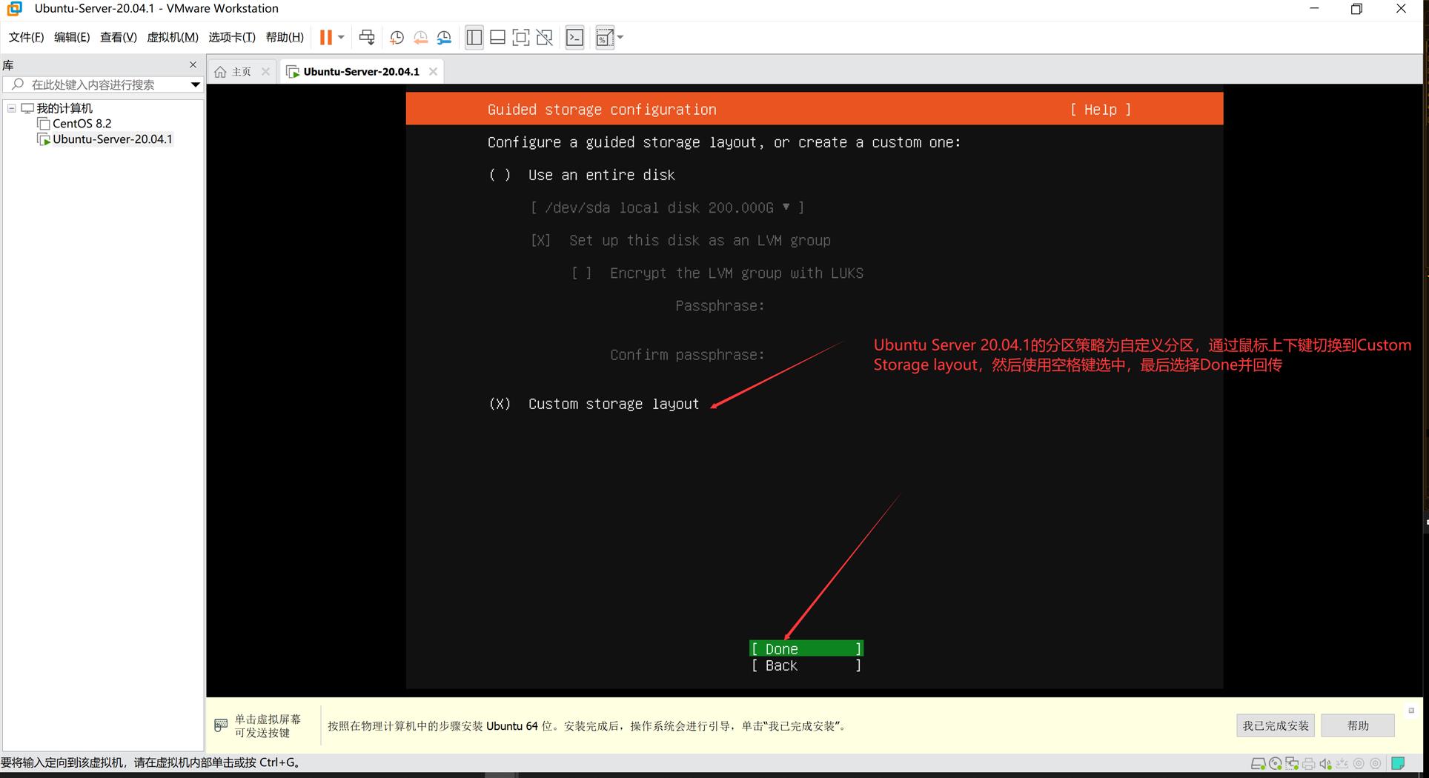Close the 库 library panel
The image size is (1429, 778).
(193, 64)
